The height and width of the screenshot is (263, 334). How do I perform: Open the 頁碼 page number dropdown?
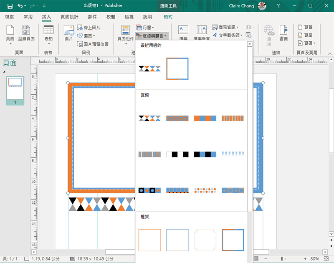click(x=306, y=43)
